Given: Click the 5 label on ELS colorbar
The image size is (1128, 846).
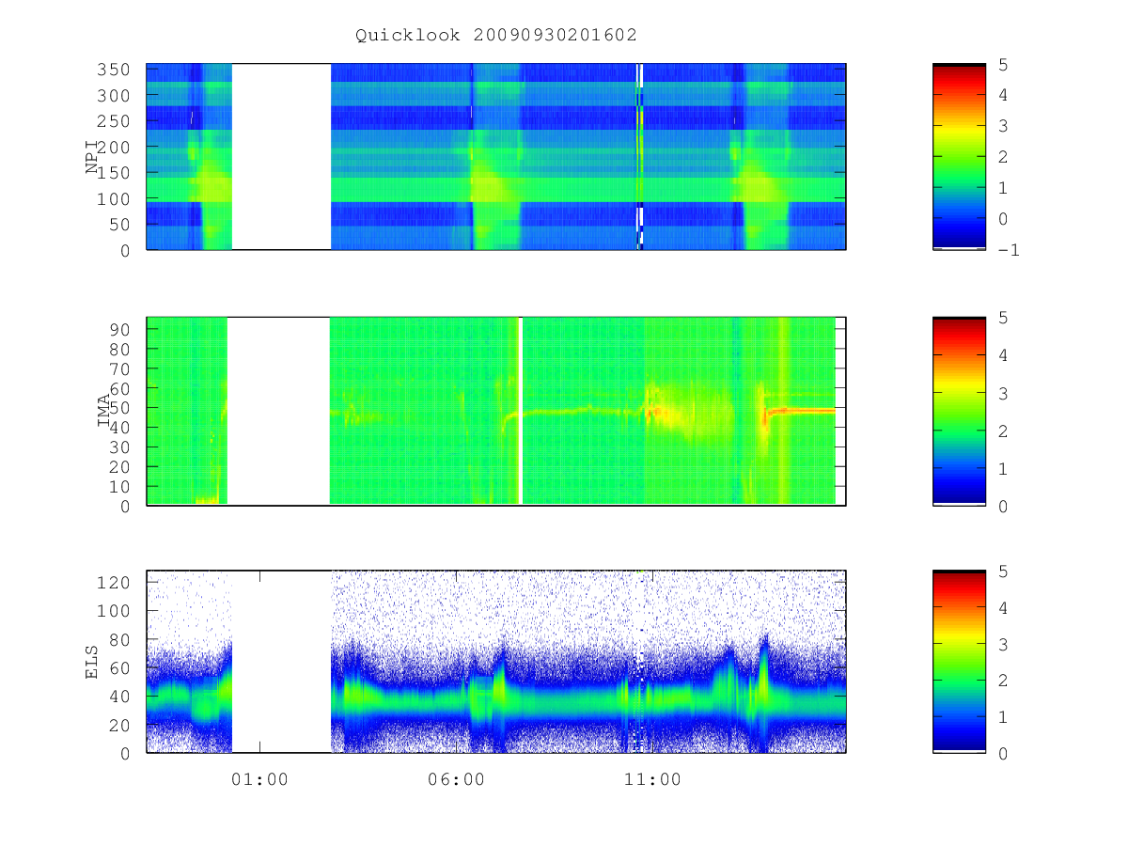Looking at the screenshot, I should point(1003,571).
